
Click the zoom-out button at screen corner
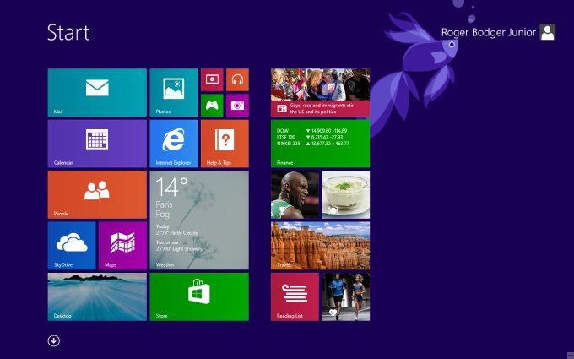coord(570,355)
